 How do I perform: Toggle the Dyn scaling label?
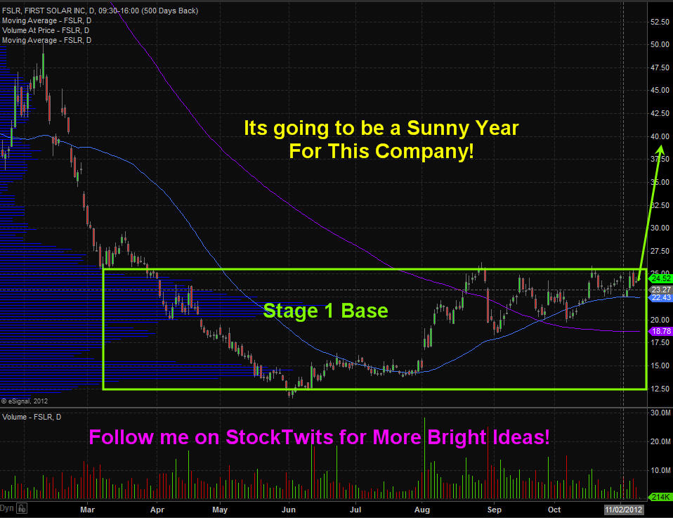tap(7, 508)
